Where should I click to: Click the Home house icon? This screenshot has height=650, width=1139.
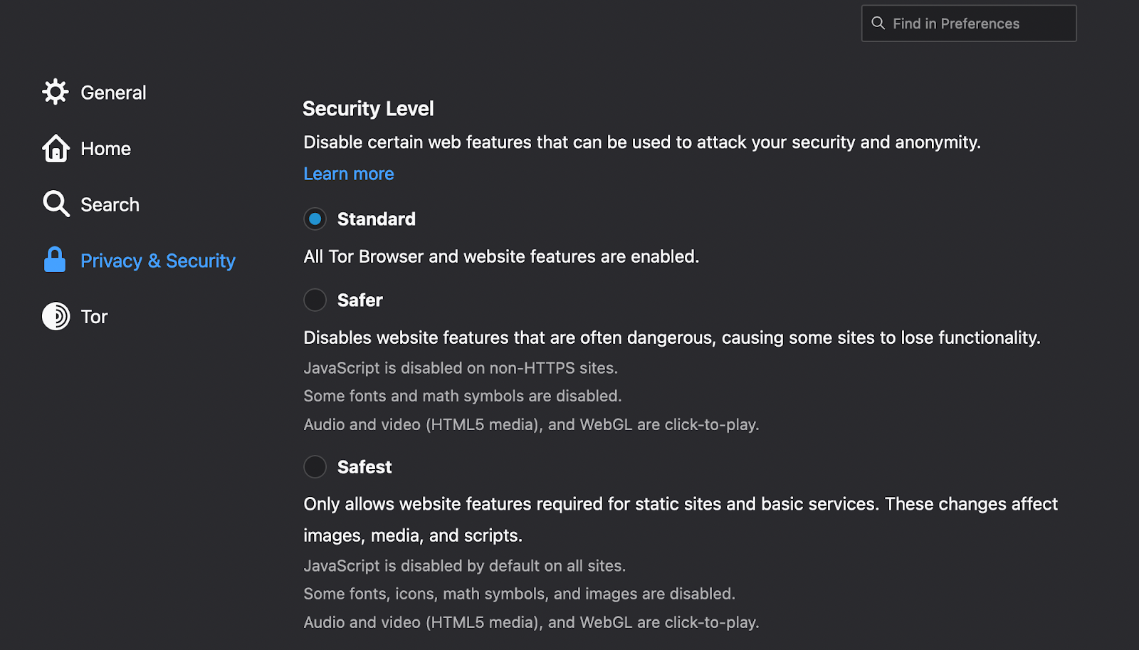click(x=56, y=148)
